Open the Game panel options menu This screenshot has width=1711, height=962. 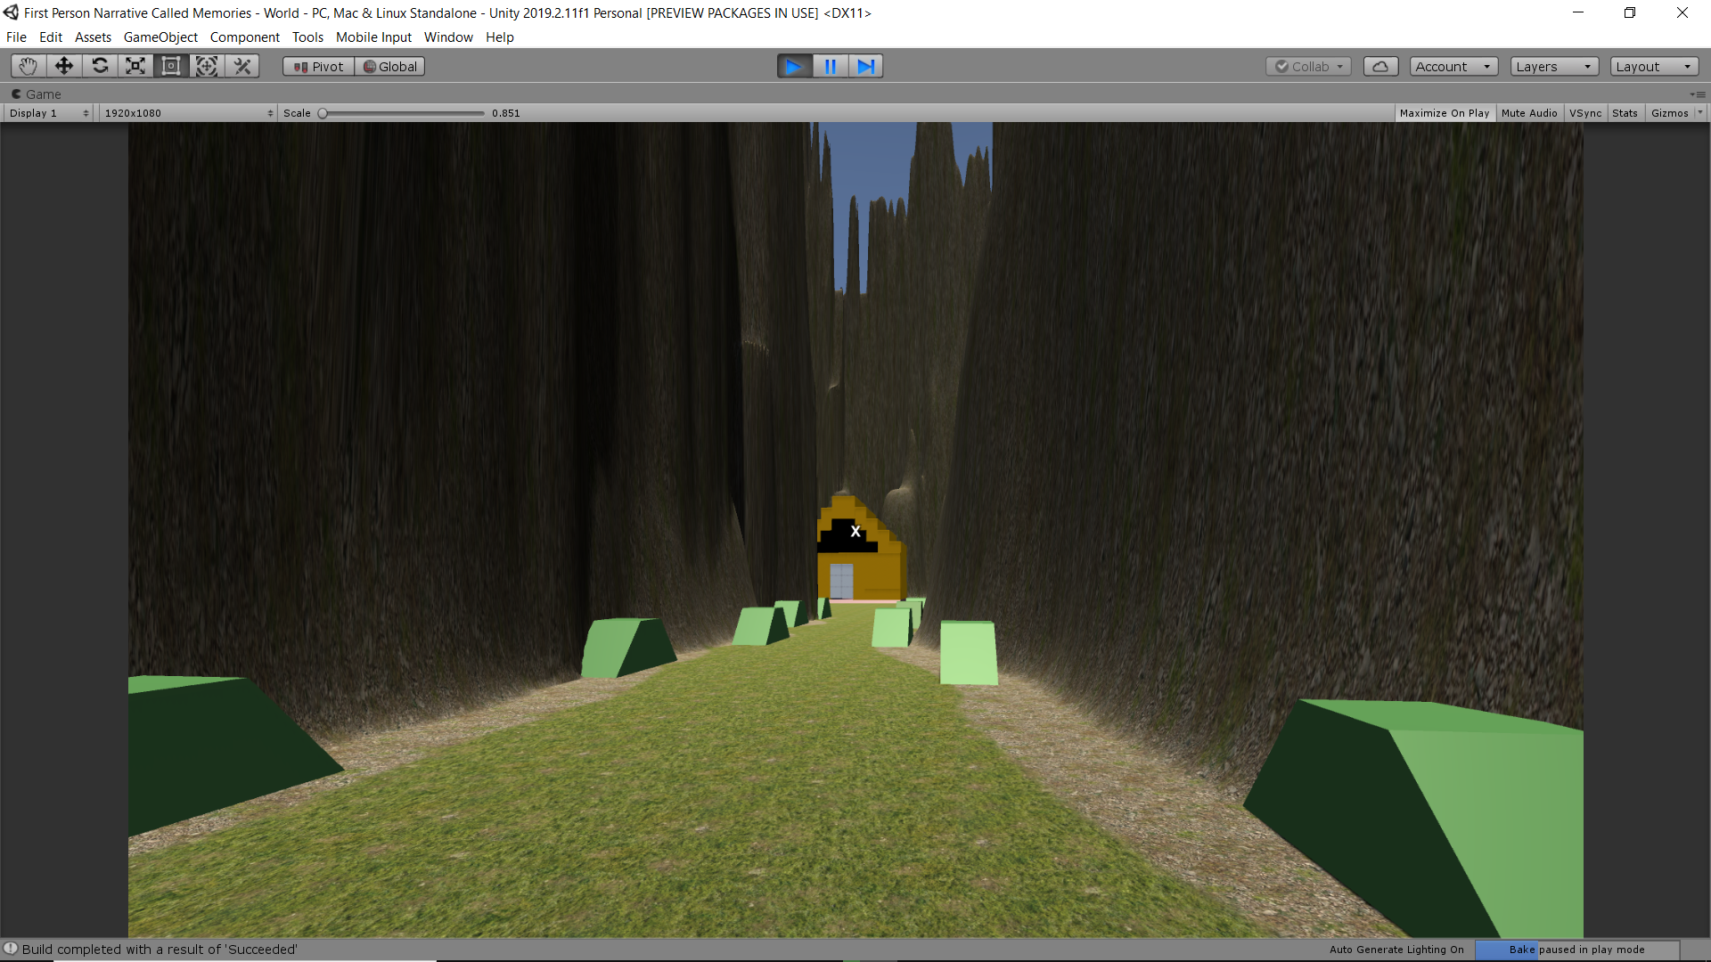[1698, 94]
